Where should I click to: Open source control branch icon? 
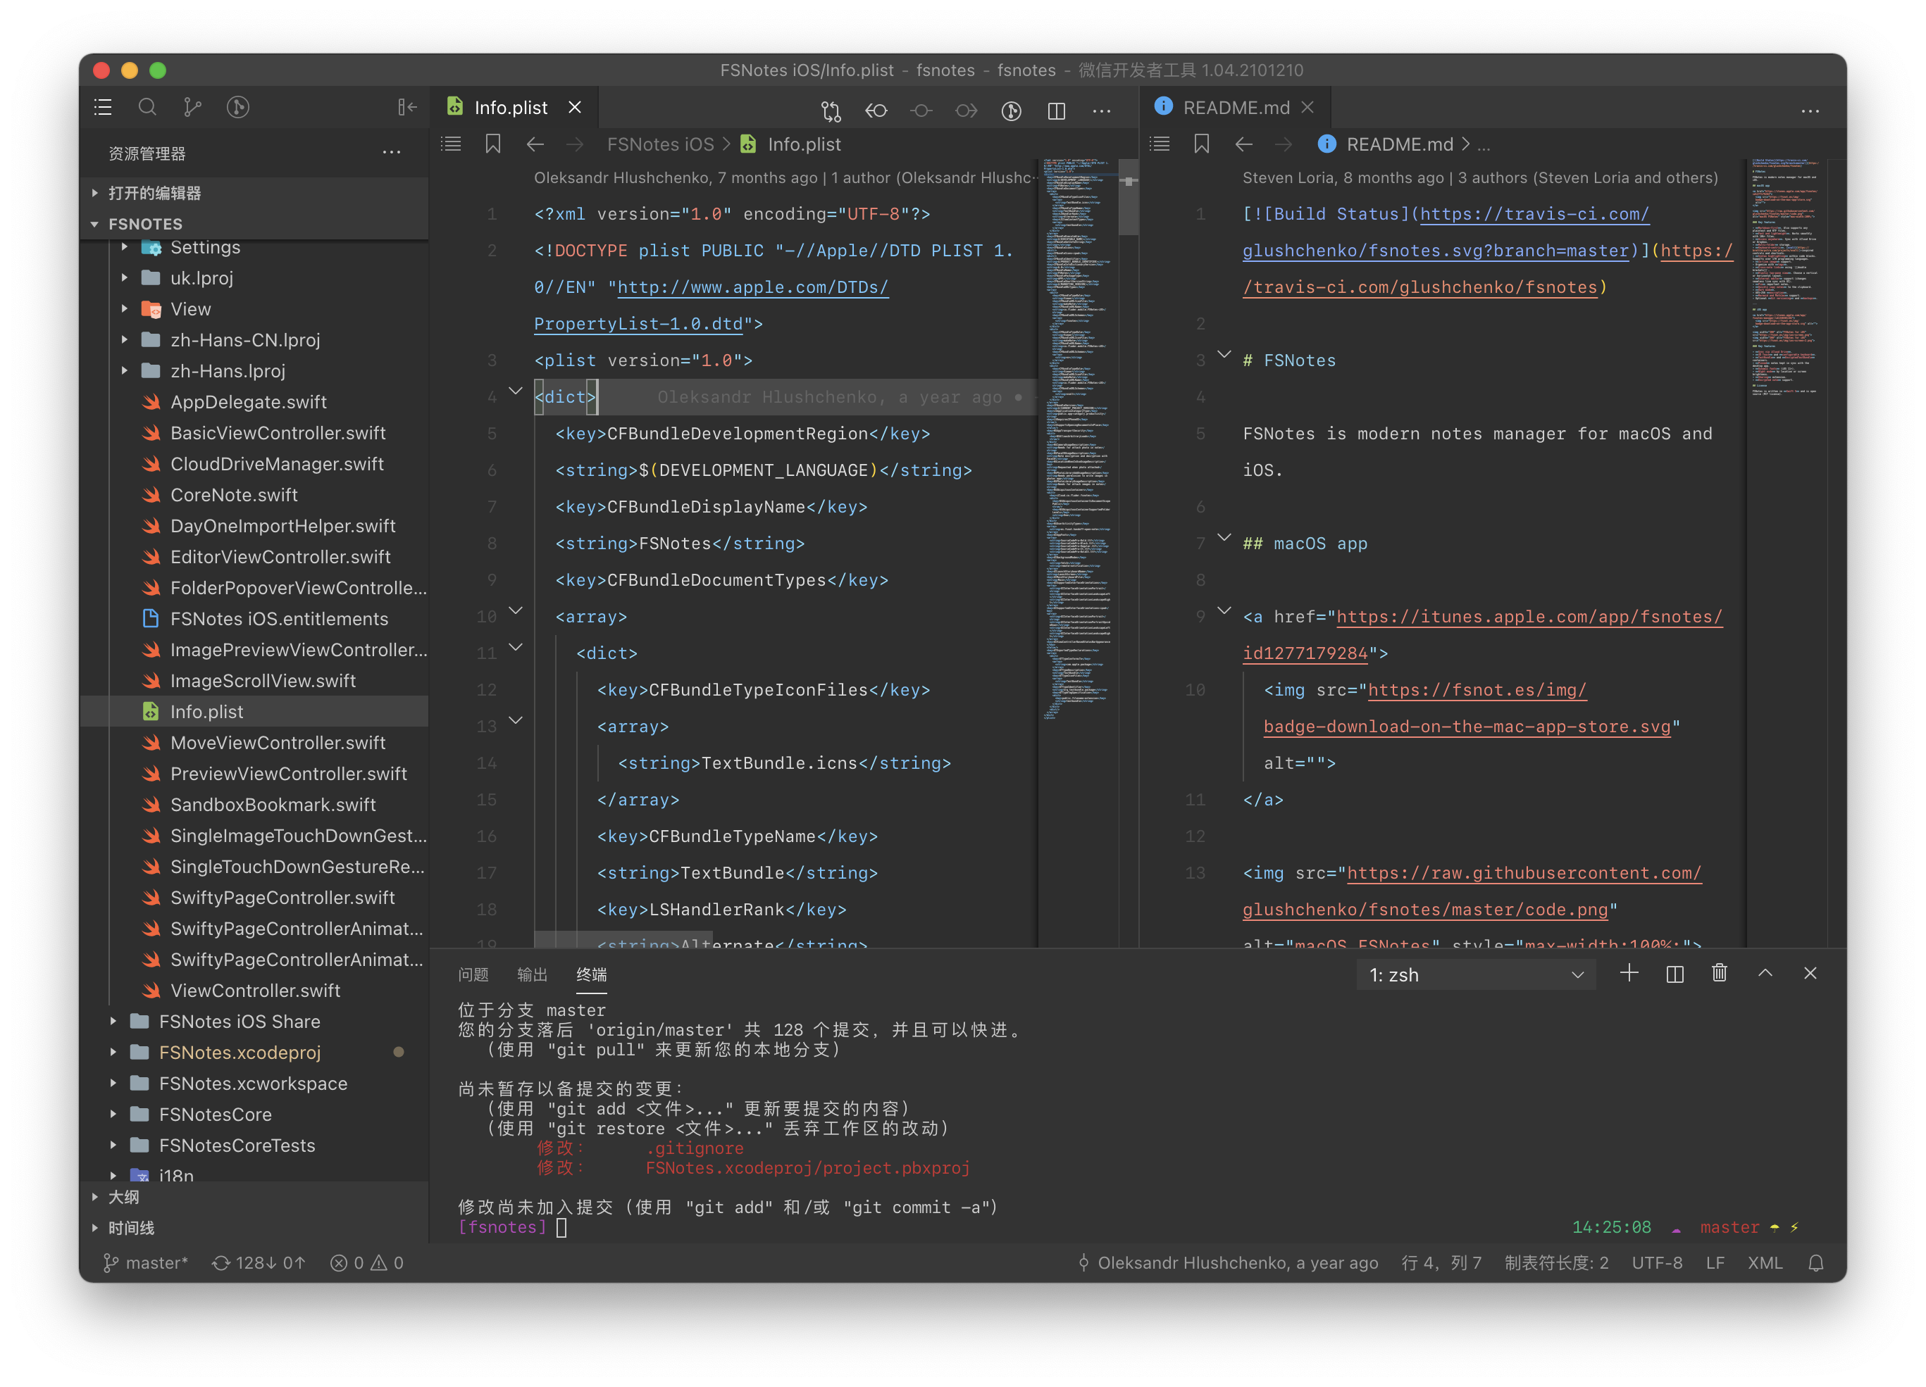coord(193,107)
